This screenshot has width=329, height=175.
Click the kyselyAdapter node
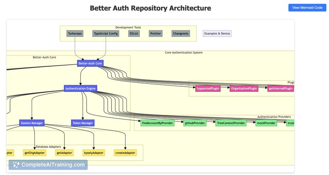click(93, 153)
